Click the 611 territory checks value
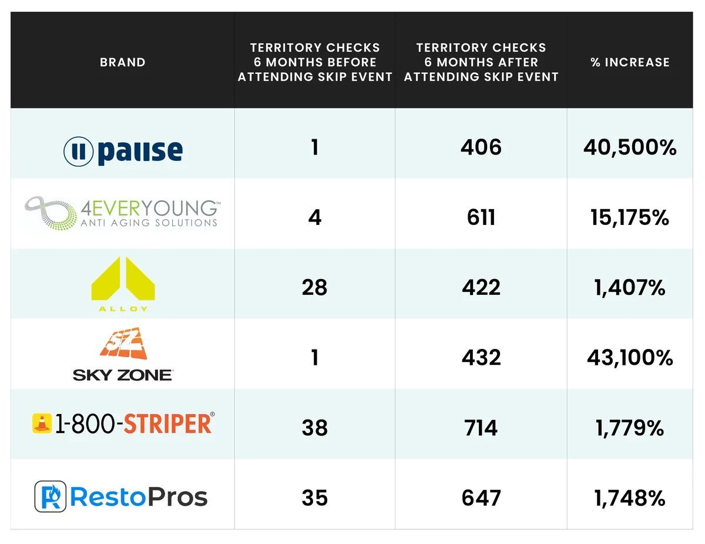Screen dimensions: 705x544 [481, 218]
